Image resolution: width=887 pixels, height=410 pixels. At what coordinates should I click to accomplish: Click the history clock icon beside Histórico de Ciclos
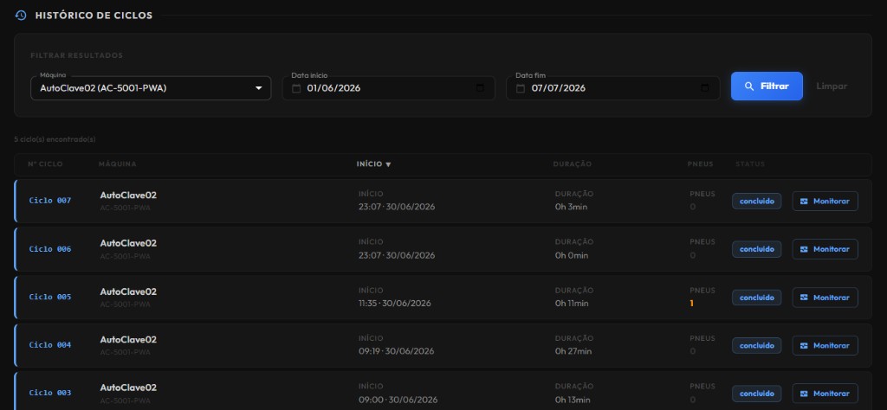[x=21, y=16]
